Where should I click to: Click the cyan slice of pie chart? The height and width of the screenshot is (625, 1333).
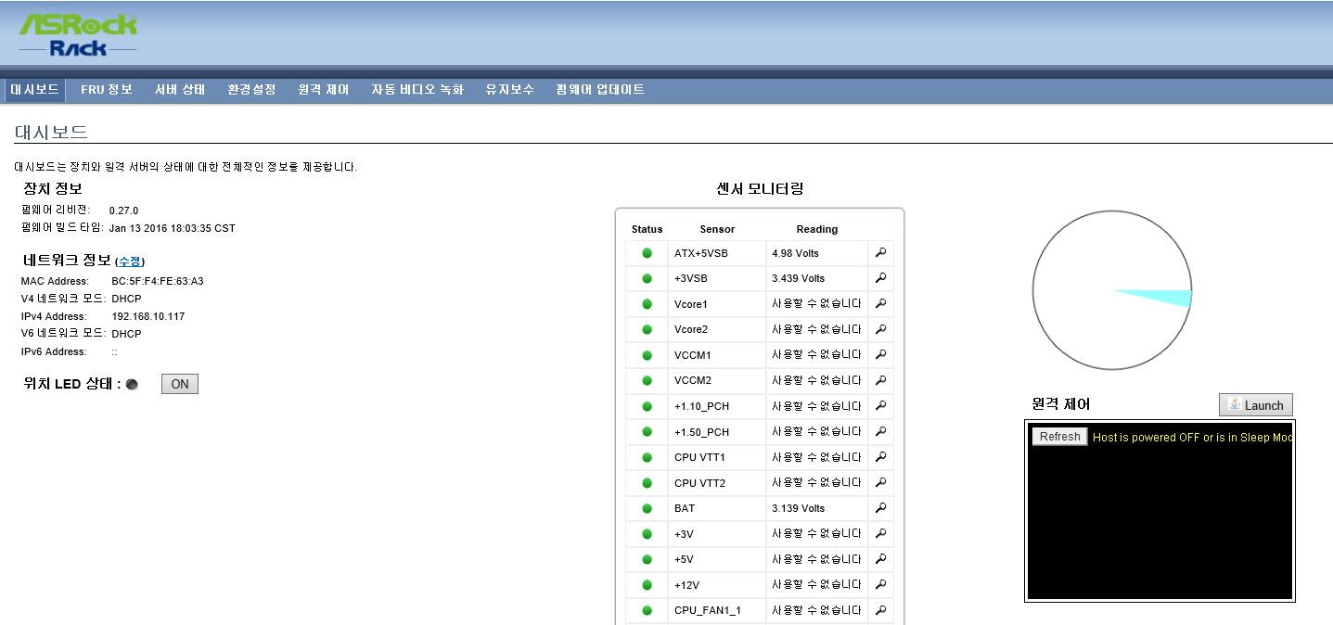[x=1164, y=297]
